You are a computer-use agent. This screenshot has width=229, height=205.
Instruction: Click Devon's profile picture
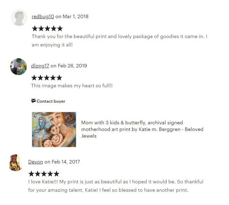tap(15, 162)
